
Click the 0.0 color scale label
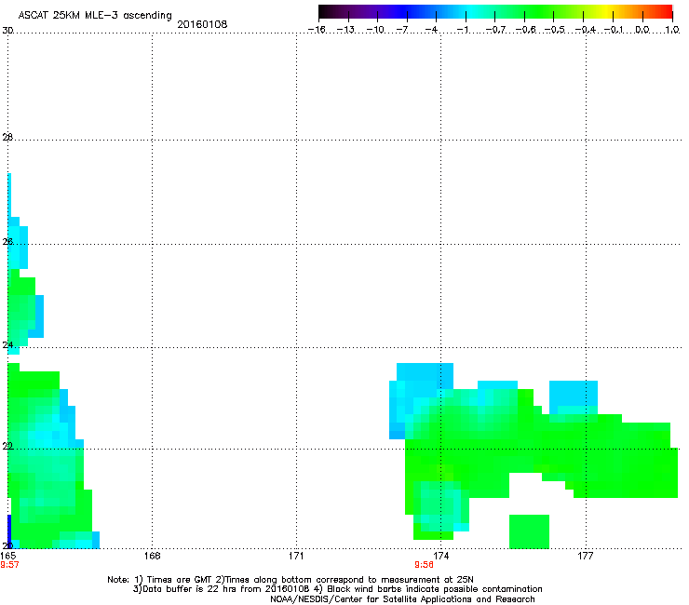click(x=642, y=30)
